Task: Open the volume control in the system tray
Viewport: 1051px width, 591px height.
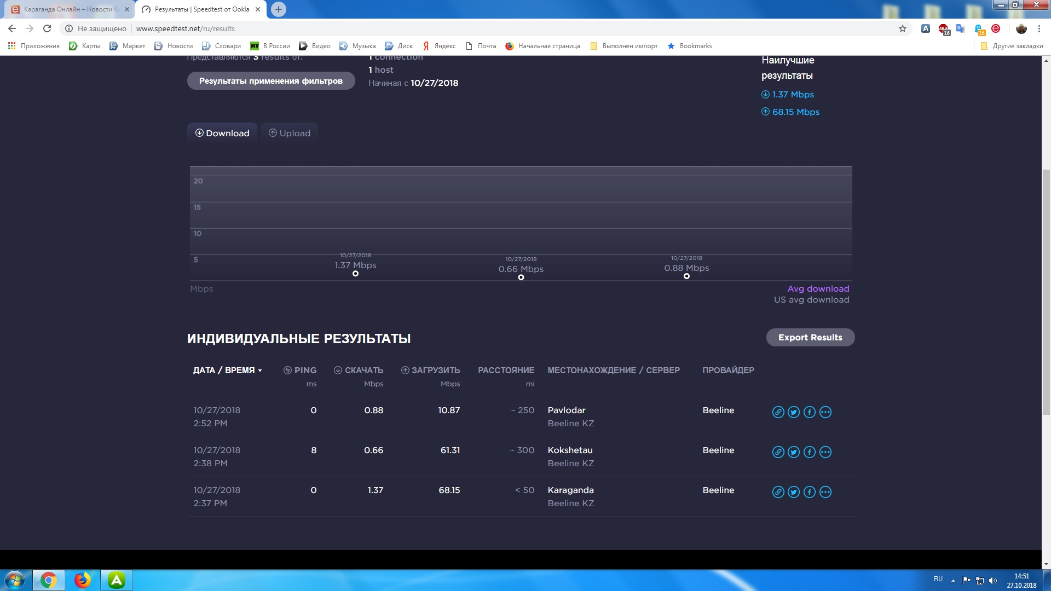Action: pos(993,581)
